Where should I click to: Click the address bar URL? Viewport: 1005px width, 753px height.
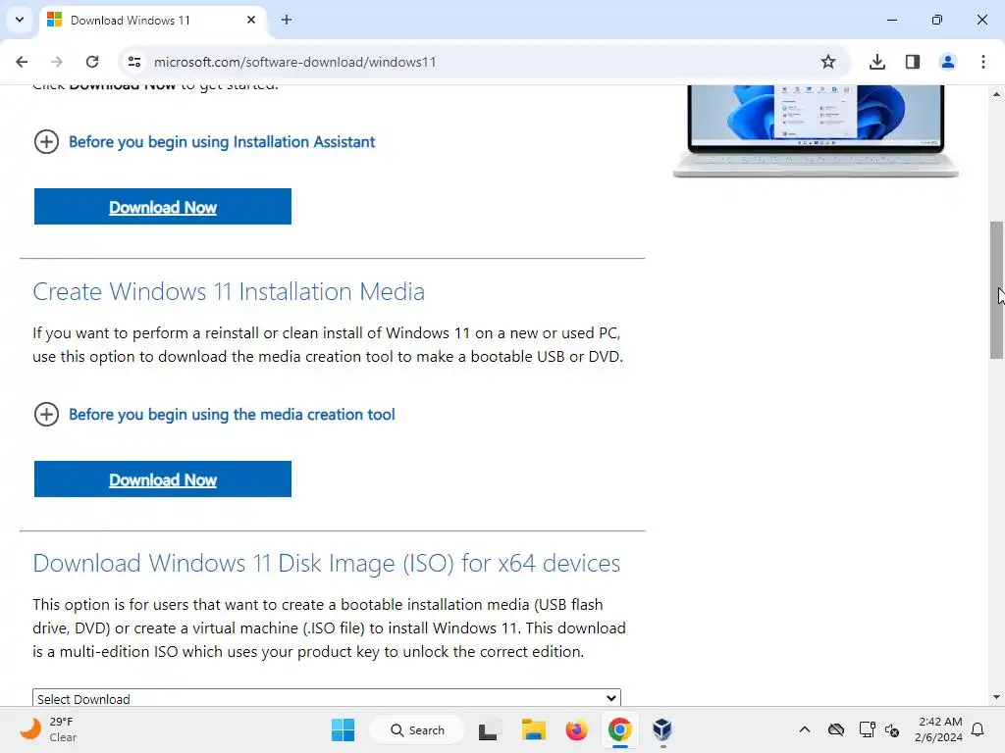pyautogui.click(x=294, y=62)
